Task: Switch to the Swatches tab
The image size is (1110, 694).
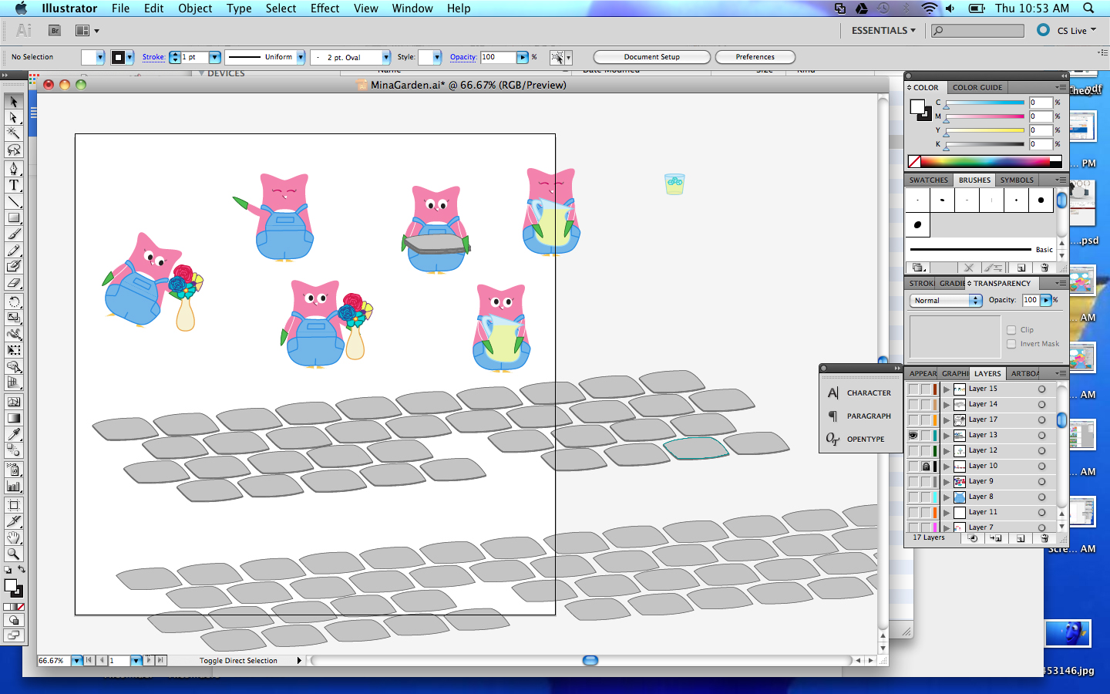Action: 928,180
